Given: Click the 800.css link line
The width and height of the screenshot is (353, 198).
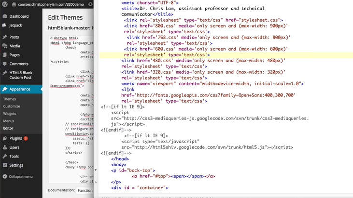Looking at the screenshot, I should (x=206, y=26).
